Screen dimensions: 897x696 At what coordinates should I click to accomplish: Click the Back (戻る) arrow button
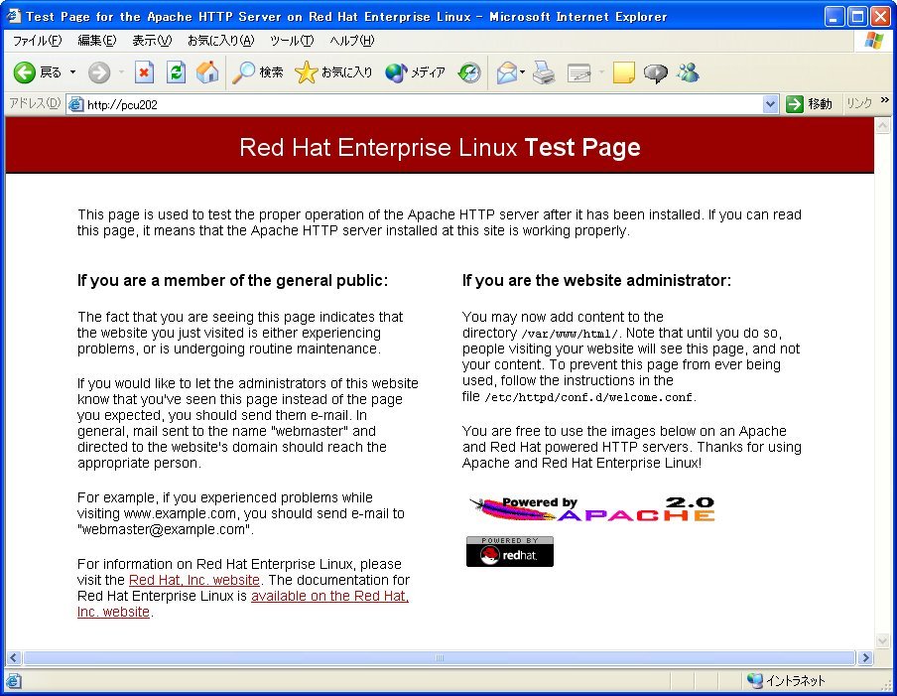click(x=37, y=72)
